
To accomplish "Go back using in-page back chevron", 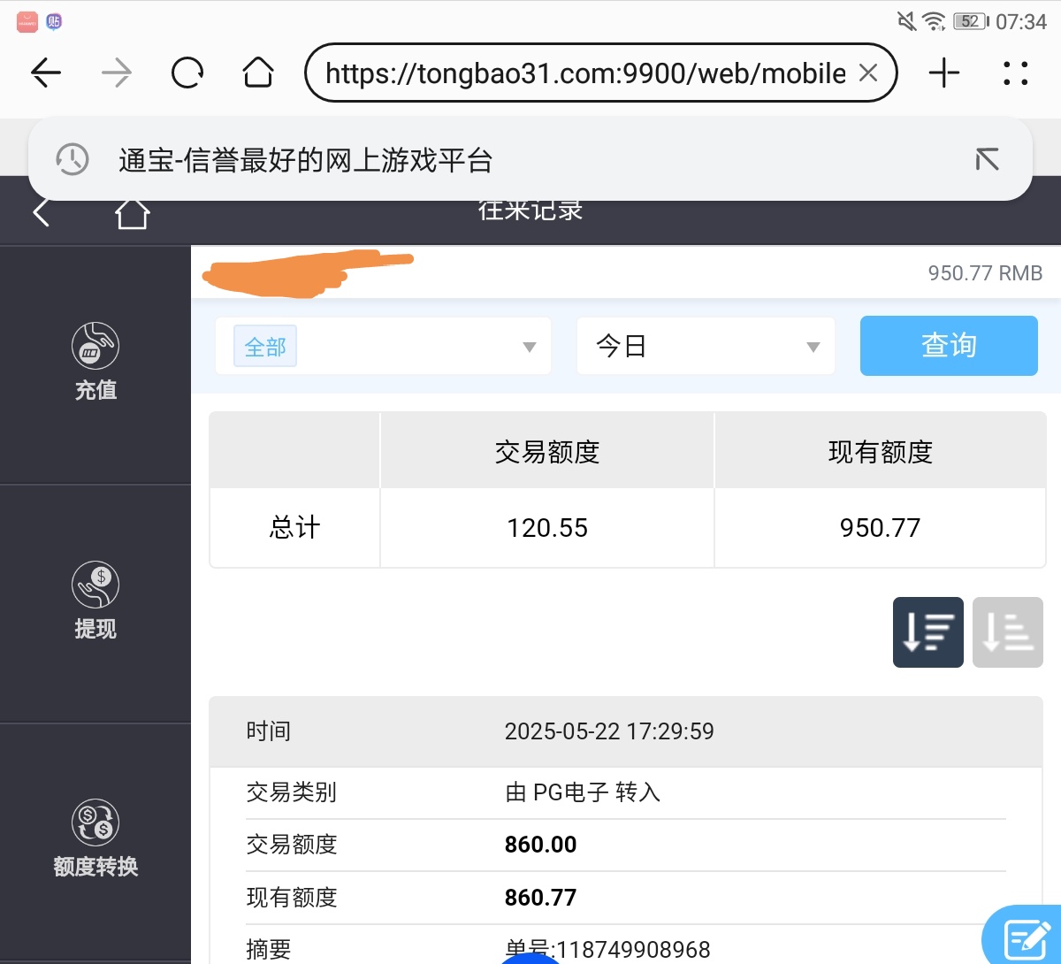I will [x=41, y=213].
